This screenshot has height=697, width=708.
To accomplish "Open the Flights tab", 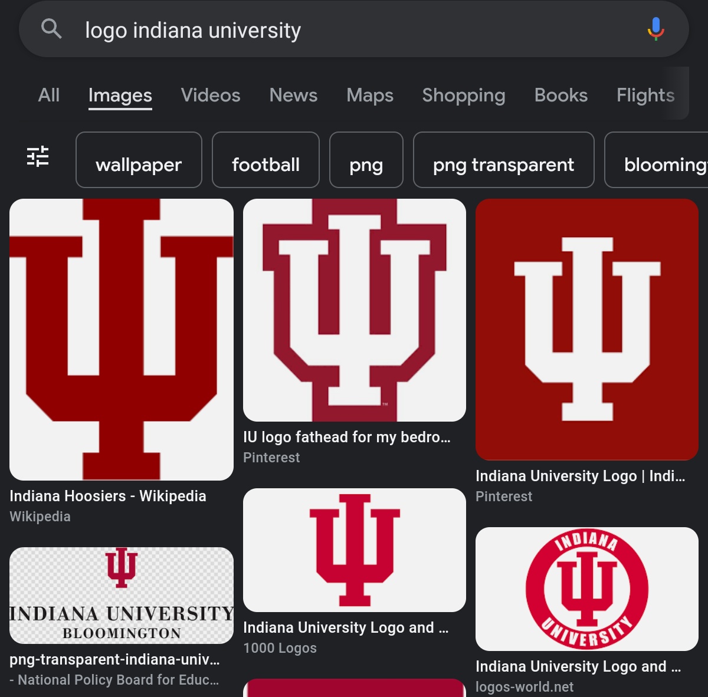I will (645, 95).
